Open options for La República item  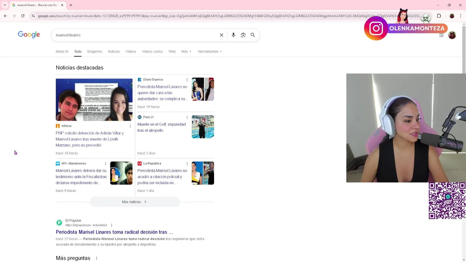(x=187, y=164)
